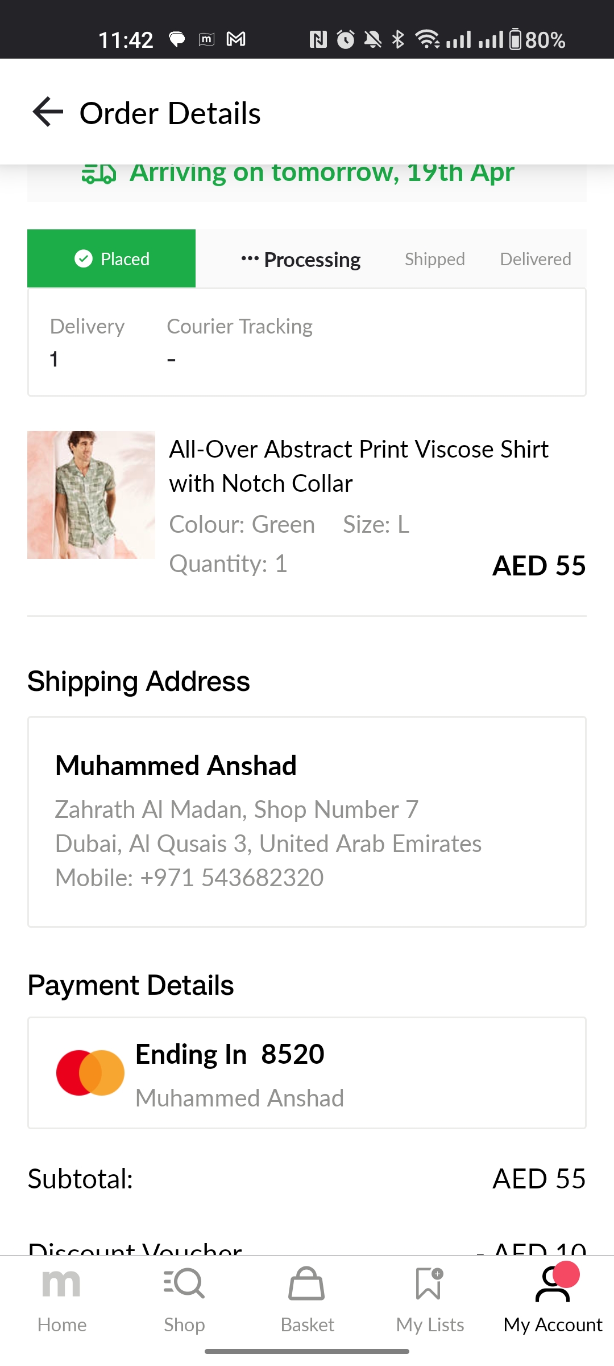Select the Delivered status step
The width and height of the screenshot is (614, 1366).
coord(535,260)
